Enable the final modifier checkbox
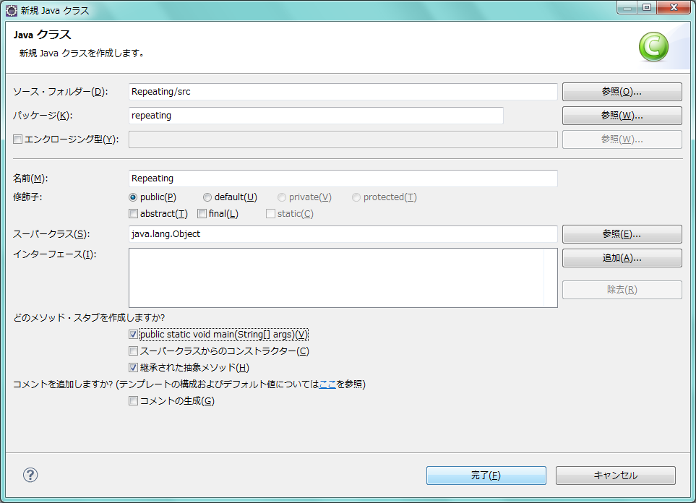The height and width of the screenshot is (503, 696). (x=202, y=214)
